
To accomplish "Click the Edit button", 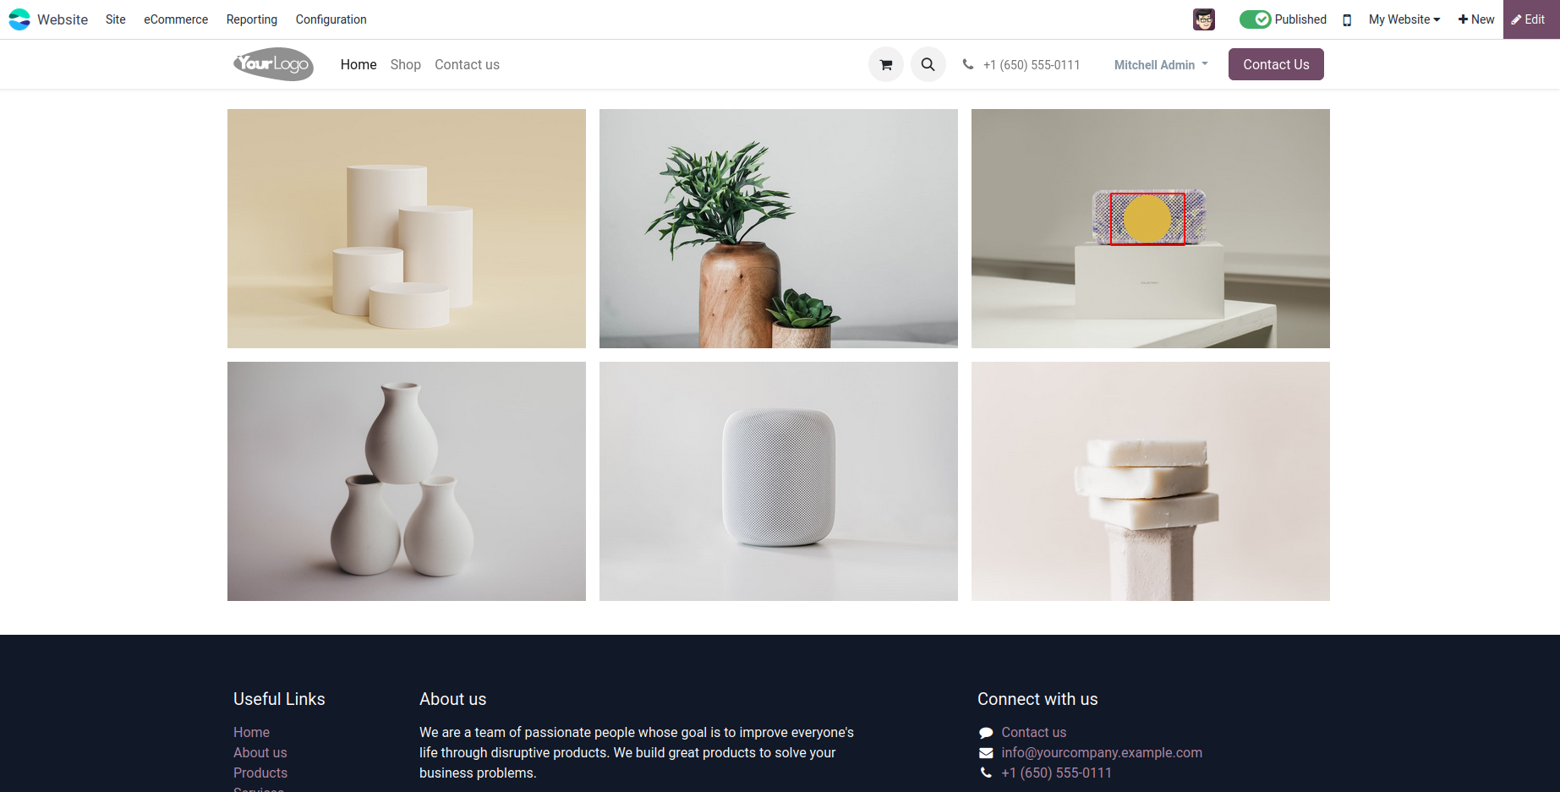I will pos(1531,19).
